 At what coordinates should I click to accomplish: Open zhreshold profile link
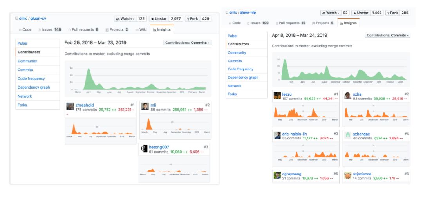[x=85, y=105]
